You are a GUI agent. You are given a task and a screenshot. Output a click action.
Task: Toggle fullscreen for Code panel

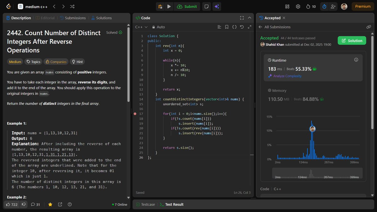coord(242,18)
